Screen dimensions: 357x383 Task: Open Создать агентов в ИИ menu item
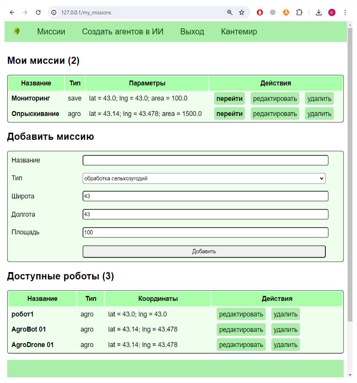(123, 32)
